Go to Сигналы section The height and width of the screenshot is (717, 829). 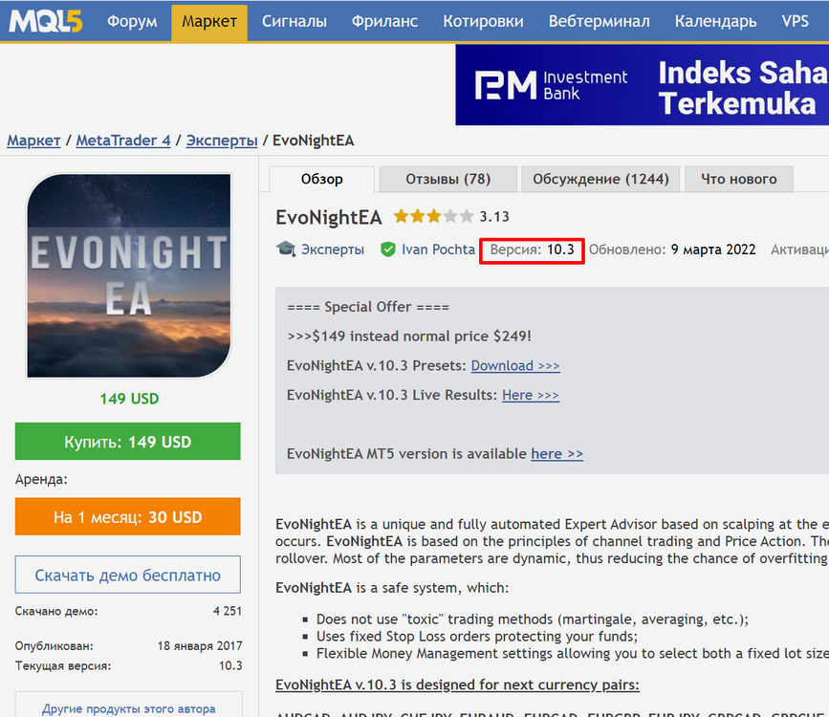(x=295, y=21)
